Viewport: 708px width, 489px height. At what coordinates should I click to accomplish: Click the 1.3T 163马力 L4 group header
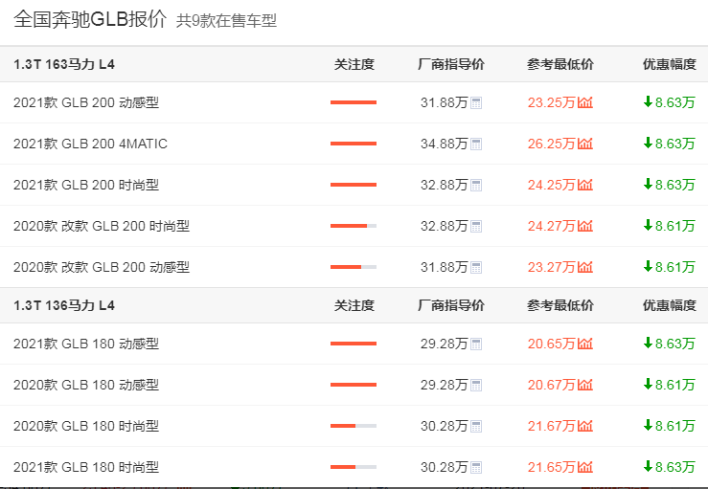pyautogui.click(x=64, y=64)
